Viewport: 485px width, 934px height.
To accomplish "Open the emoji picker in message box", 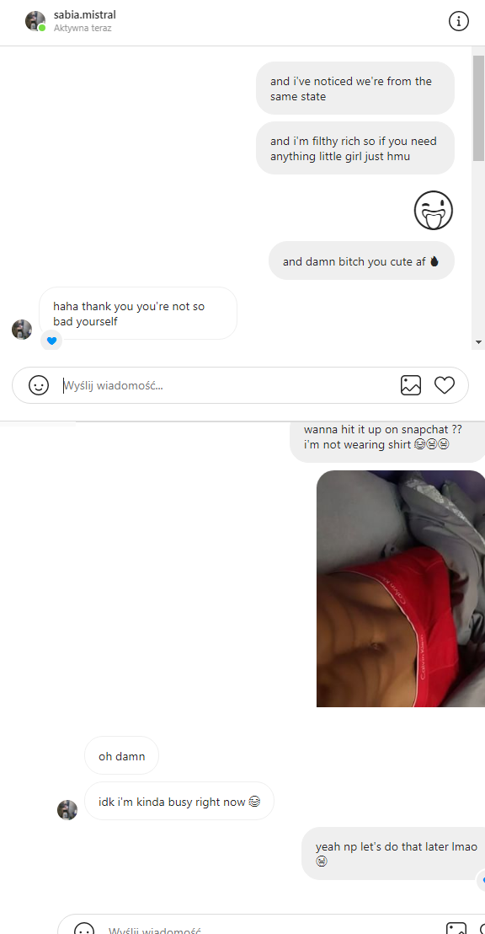I will [x=39, y=385].
